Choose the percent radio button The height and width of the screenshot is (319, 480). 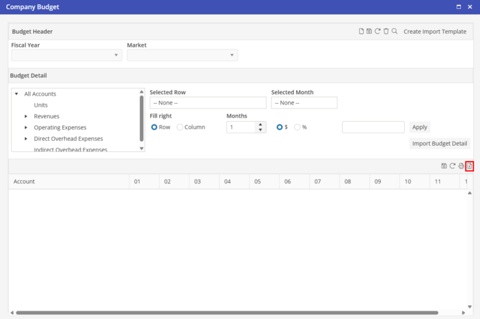[298, 127]
